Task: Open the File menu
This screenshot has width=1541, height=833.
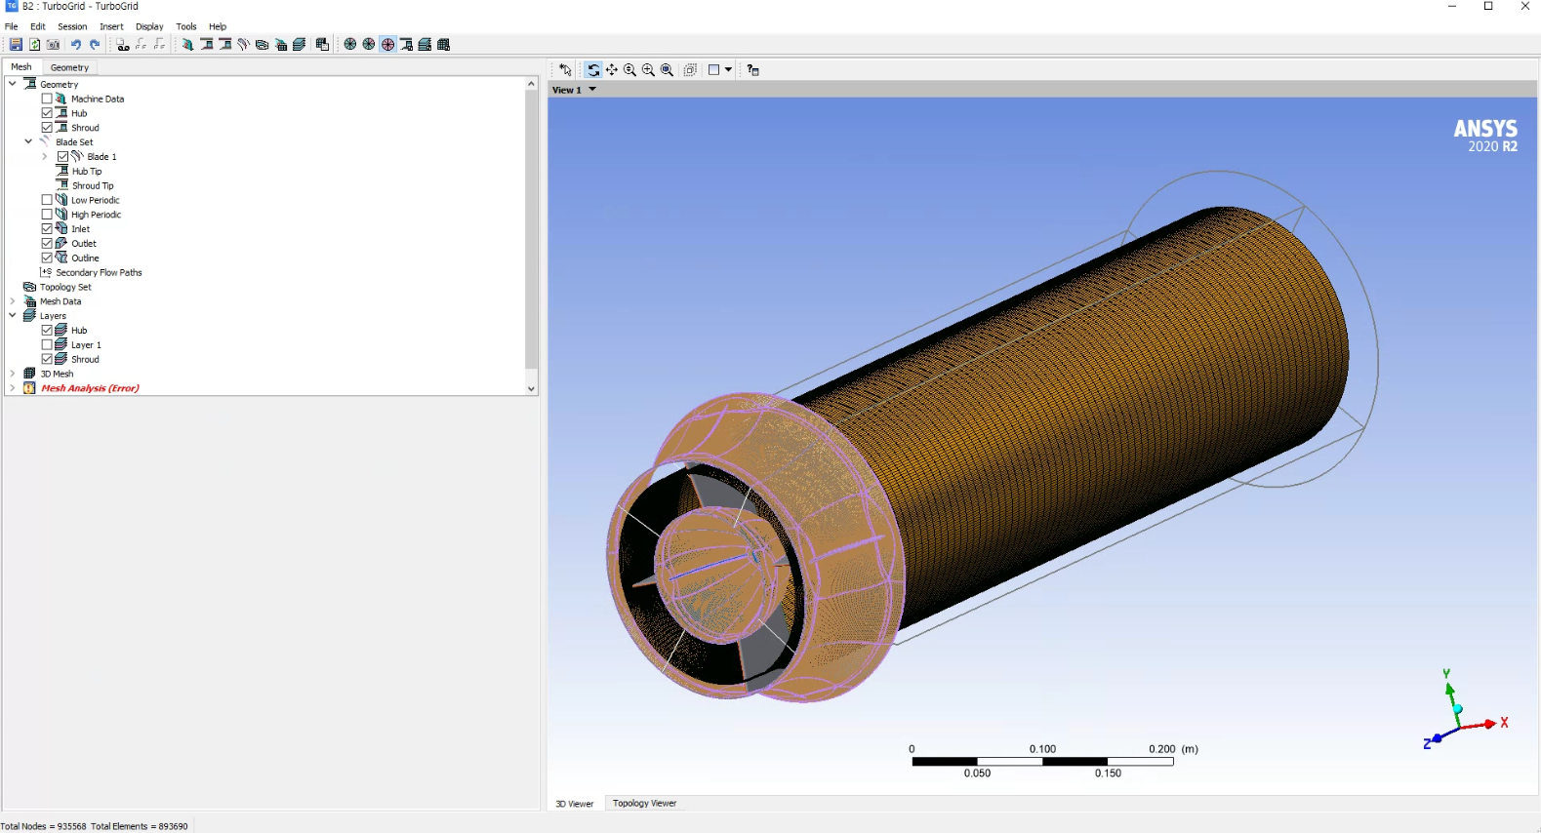Action: 12,26
